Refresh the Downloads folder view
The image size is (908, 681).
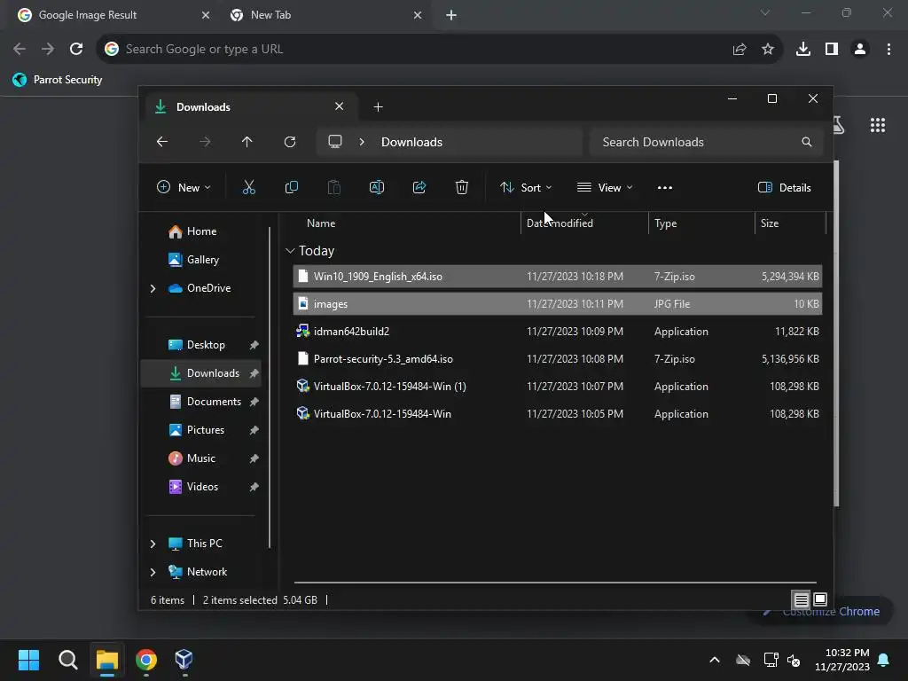point(290,142)
